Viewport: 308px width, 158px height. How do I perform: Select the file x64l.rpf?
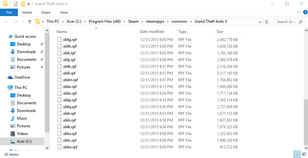tap(69, 73)
